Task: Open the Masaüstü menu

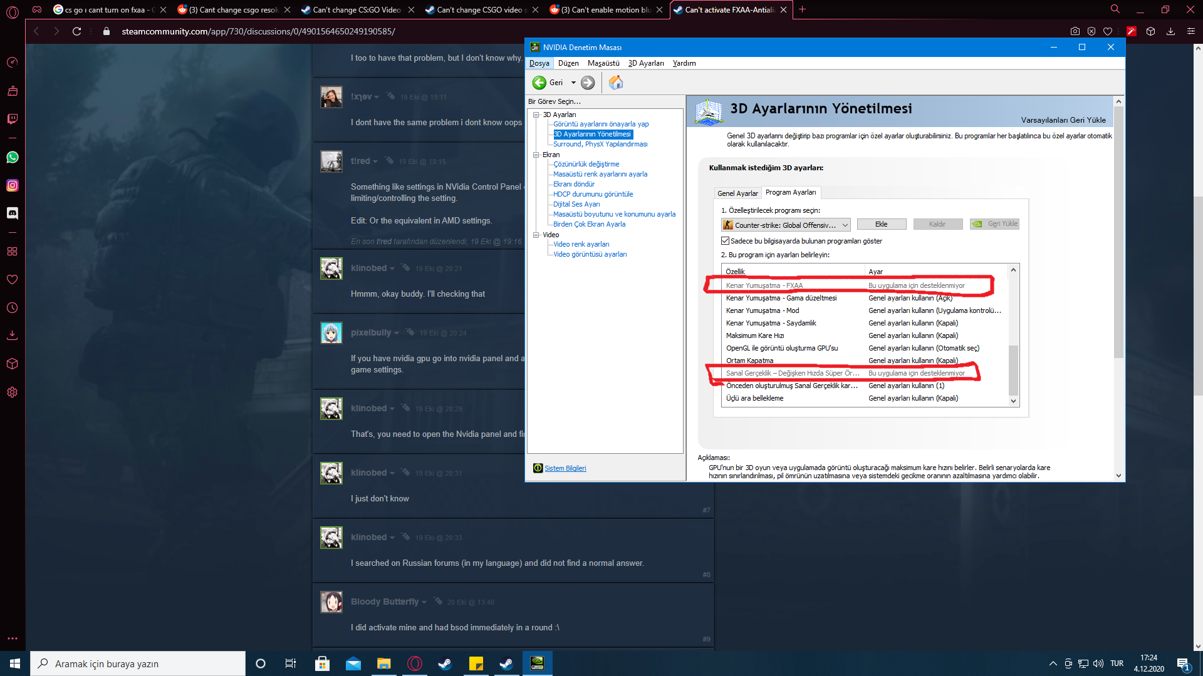Action: click(x=603, y=63)
